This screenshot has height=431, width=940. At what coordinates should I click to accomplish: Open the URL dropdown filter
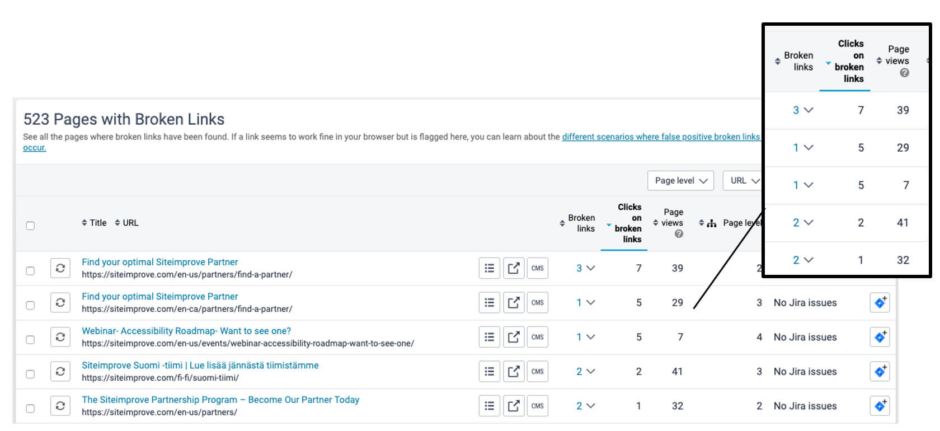click(x=744, y=181)
